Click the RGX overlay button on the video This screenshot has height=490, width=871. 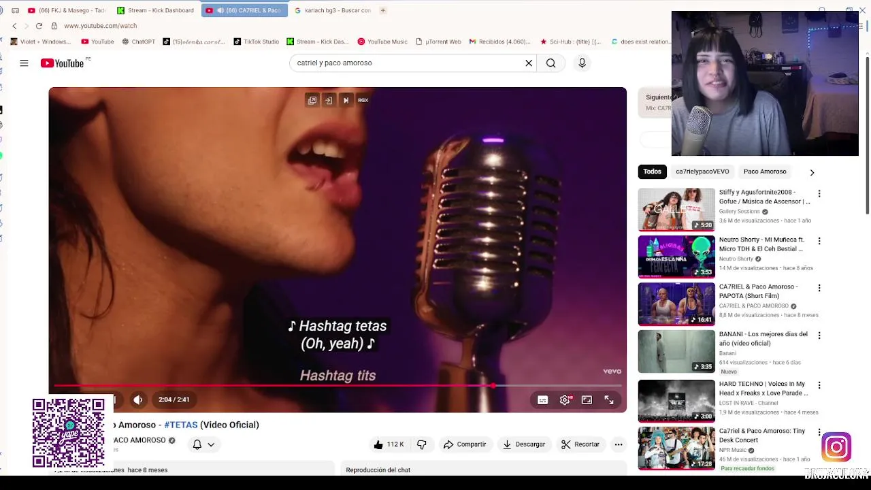point(363,100)
